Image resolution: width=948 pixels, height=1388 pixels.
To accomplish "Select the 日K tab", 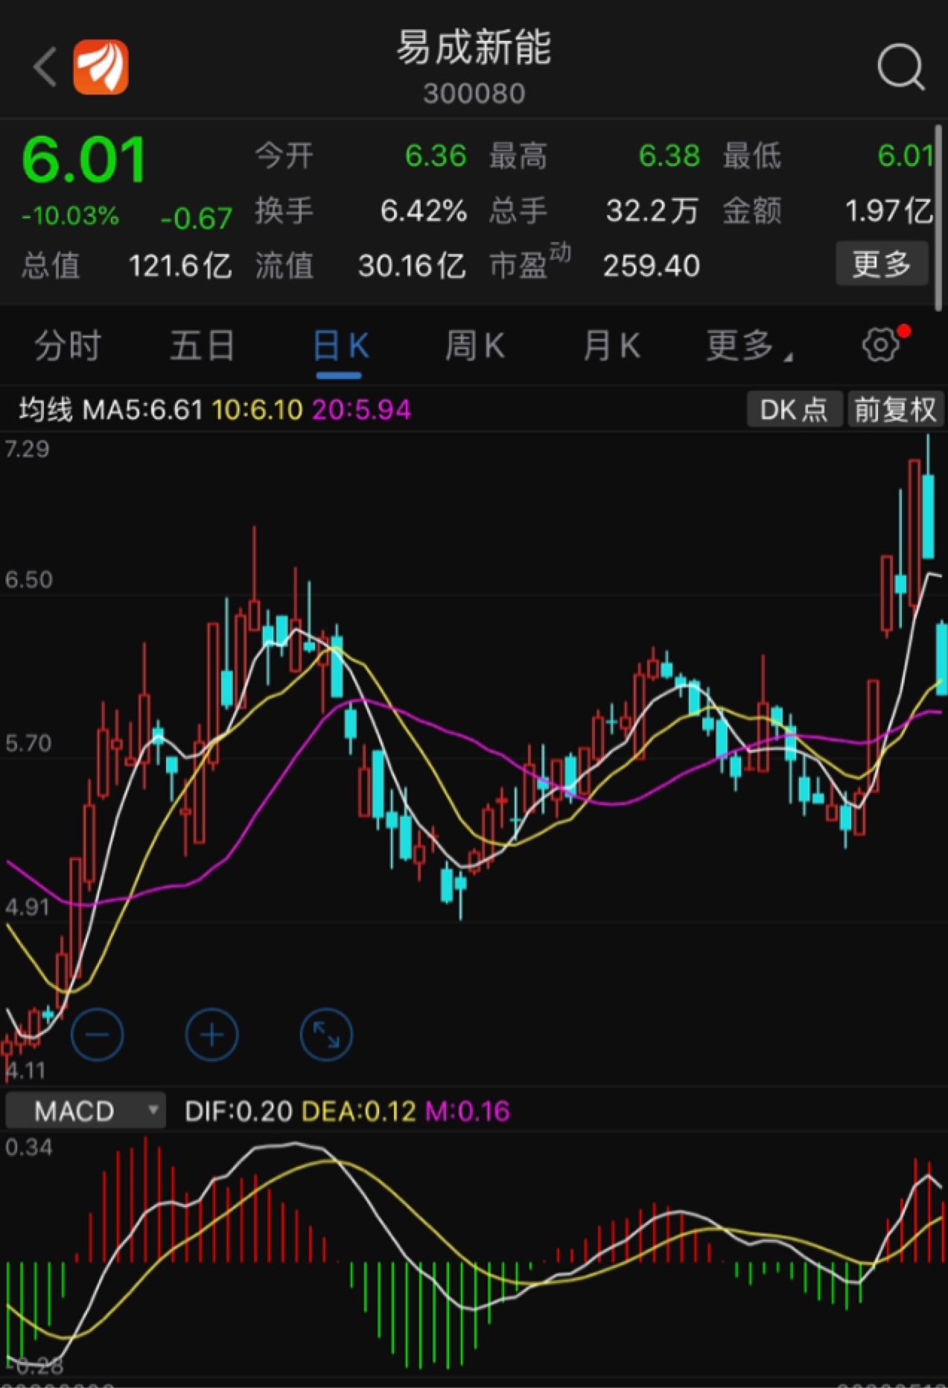I will coord(340,346).
